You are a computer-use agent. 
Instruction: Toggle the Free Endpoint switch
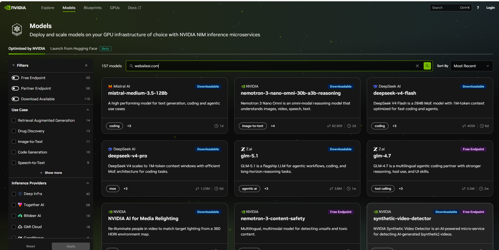[15, 78]
